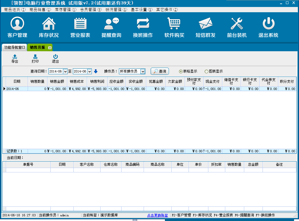Click 退出系统 power icon
This screenshot has width=299, height=221.
pyautogui.click(x=268, y=24)
